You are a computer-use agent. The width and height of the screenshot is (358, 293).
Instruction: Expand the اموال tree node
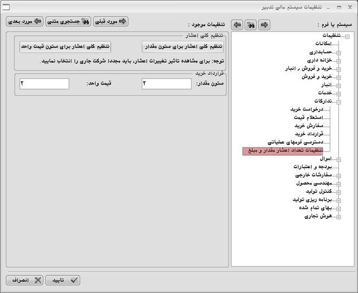click(339, 159)
